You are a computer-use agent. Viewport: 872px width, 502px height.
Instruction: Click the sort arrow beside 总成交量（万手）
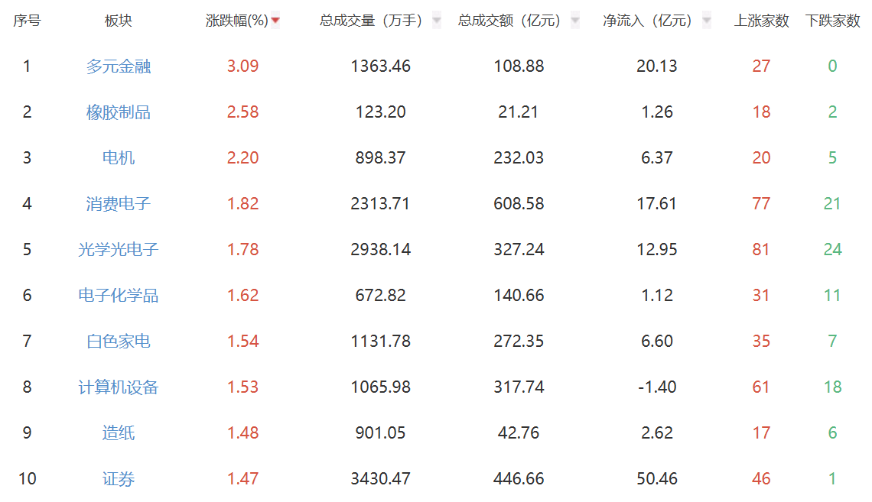tap(437, 21)
